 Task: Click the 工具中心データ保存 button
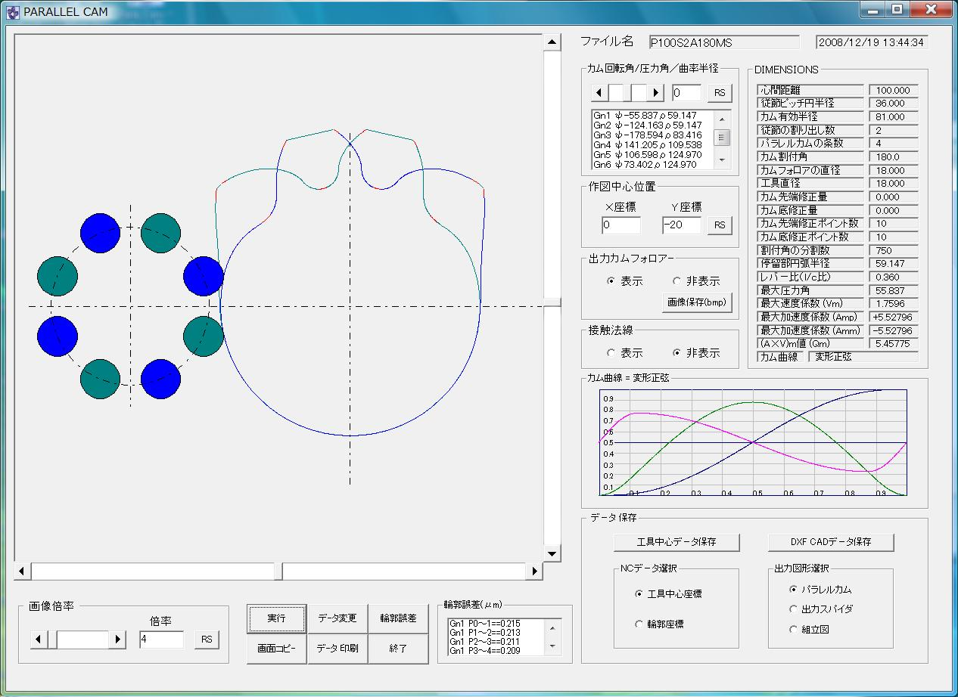pos(676,542)
